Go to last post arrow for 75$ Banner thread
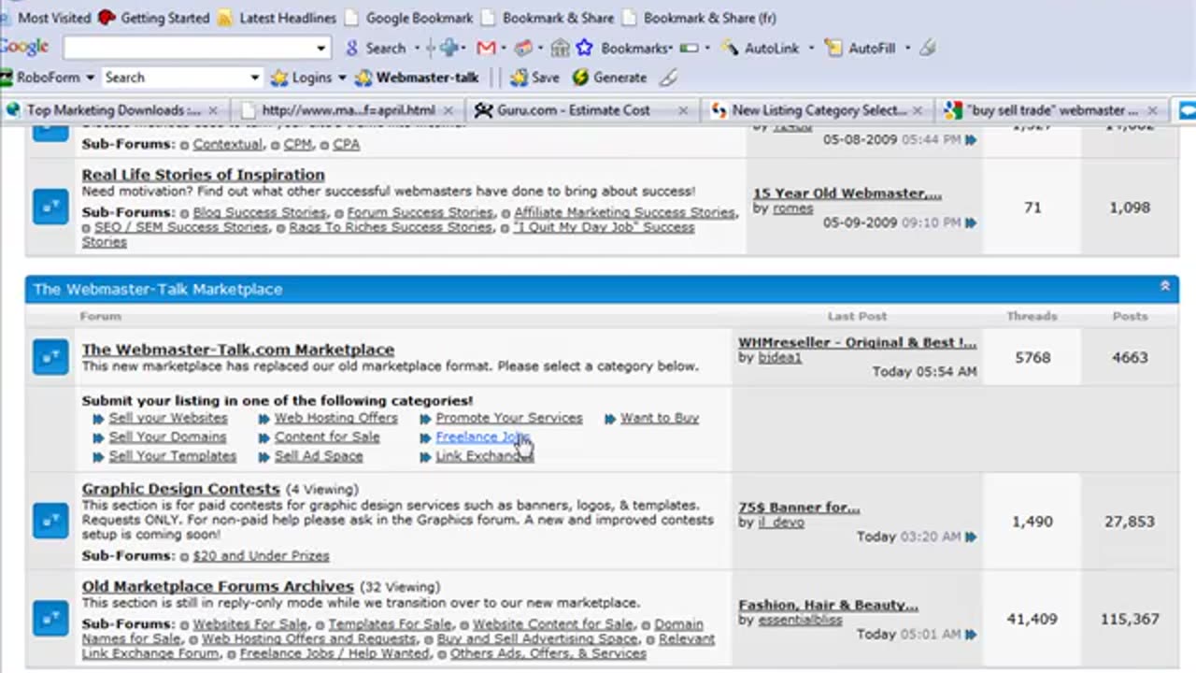The height and width of the screenshot is (673, 1196). click(971, 537)
